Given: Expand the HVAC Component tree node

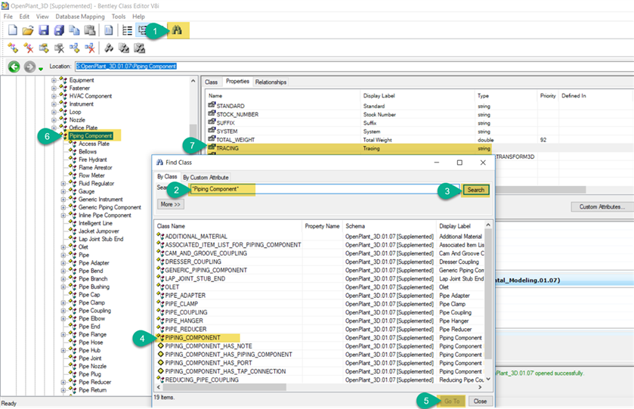Looking at the screenshot, I should click(x=54, y=96).
